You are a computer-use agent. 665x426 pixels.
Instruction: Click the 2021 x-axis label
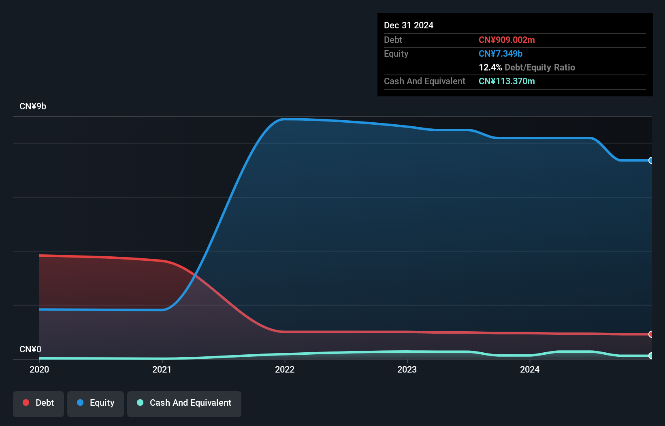tap(162, 369)
